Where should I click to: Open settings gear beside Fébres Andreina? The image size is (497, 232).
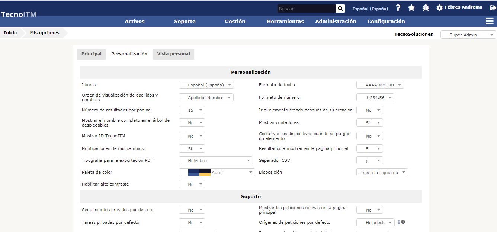(439, 8)
